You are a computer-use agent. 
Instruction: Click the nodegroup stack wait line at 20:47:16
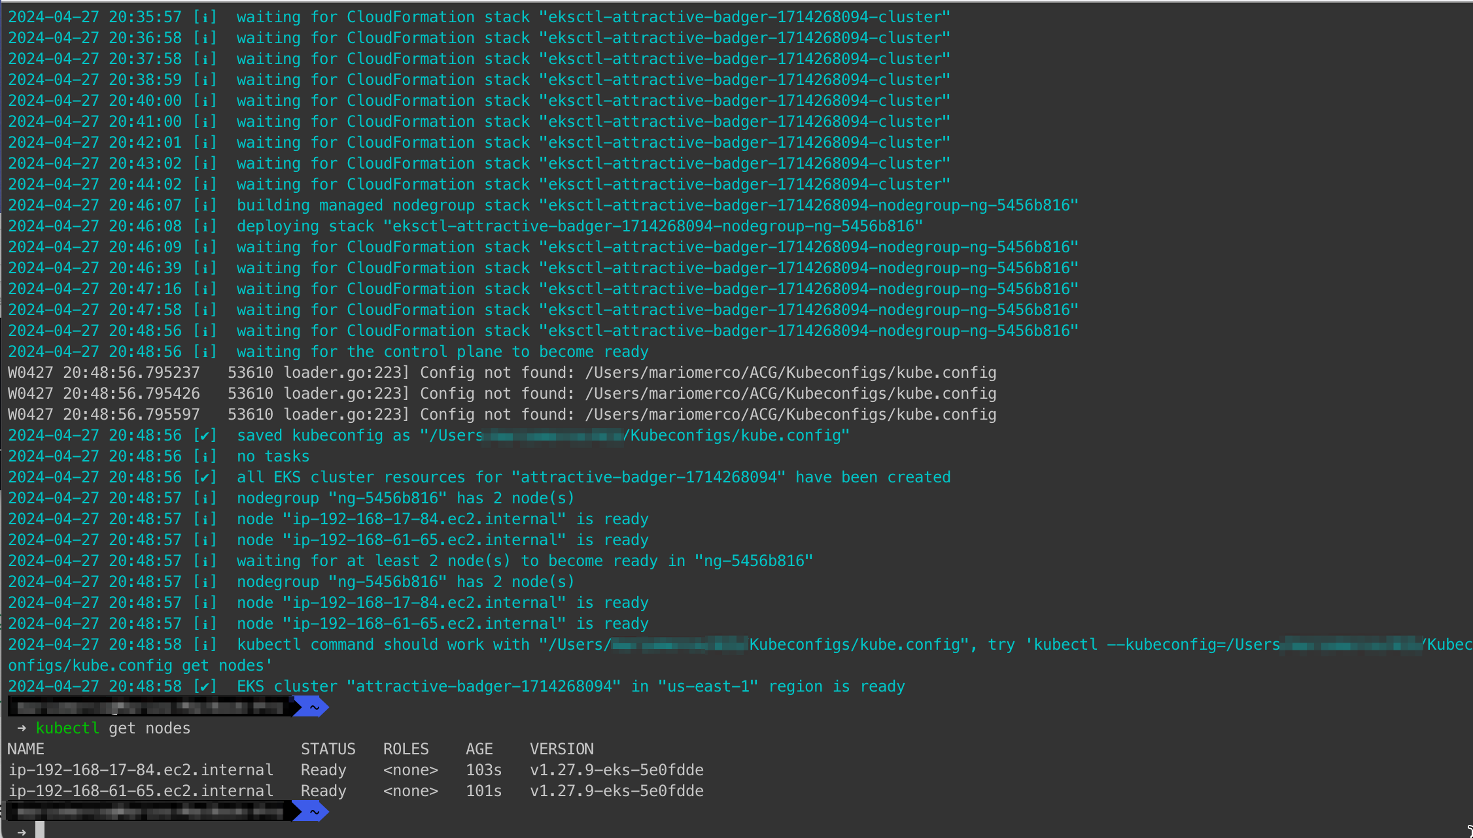(543, 289)
